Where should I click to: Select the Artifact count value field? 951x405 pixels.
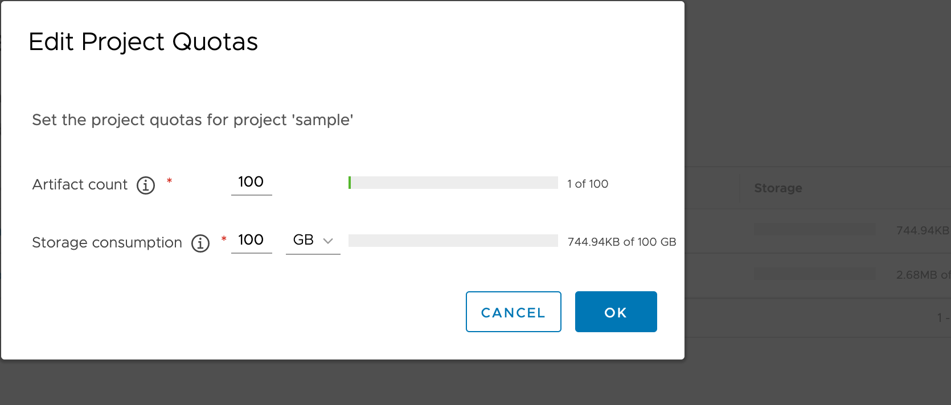click(x=251, y=182)
